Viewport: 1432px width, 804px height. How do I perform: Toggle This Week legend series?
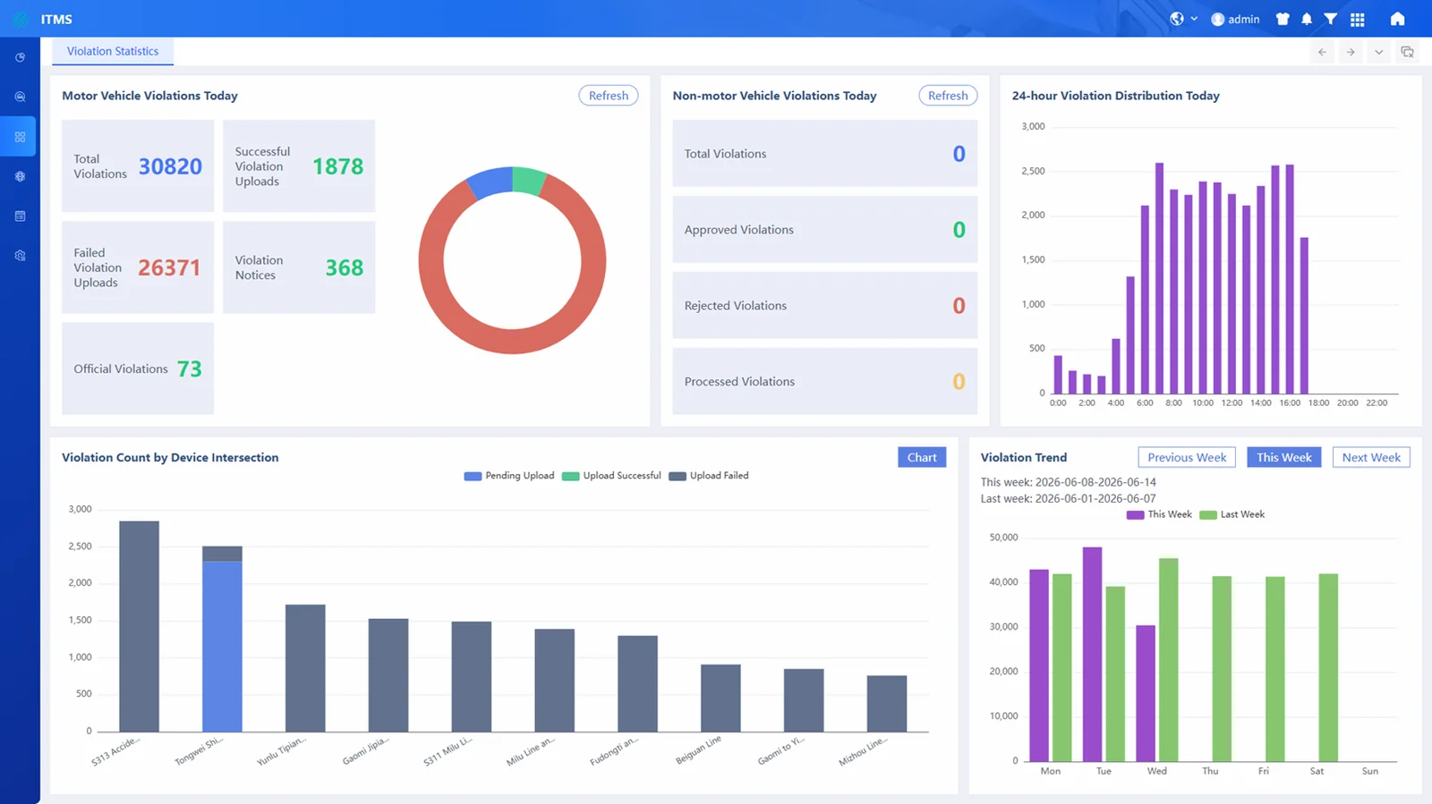pyautogui.click(x=1159, y=514)
